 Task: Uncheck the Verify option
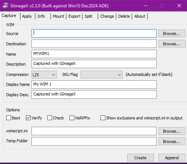point(28,118)
